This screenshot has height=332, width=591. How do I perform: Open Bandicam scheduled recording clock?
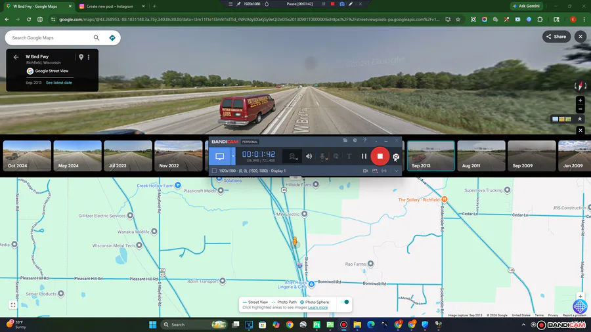click(355, 140)
